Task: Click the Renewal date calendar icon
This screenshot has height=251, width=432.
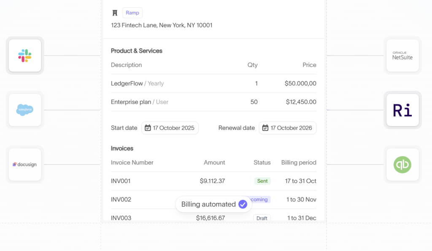Action: 265,128
